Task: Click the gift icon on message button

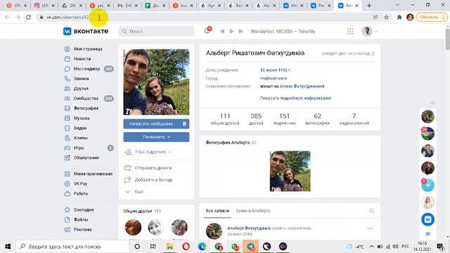Action: (184, 124)
